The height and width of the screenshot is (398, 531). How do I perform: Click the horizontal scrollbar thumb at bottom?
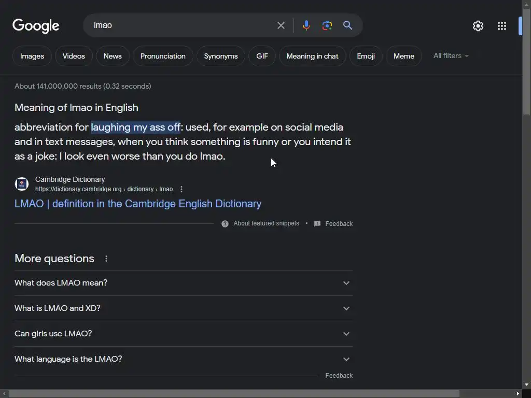point(234,394)
